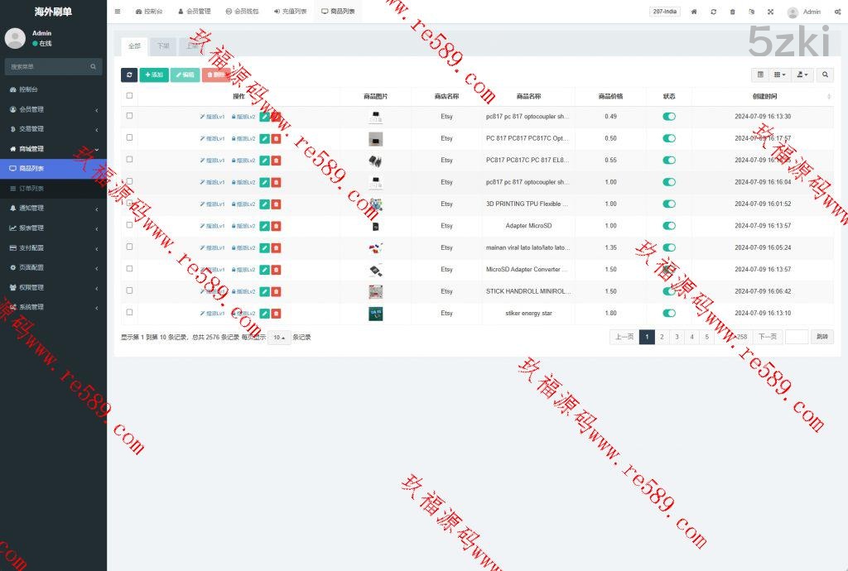848x571 pixels.
Task: Open the column visibility grid dropdown
Action: pyautogui.click(x=779, y=74)
